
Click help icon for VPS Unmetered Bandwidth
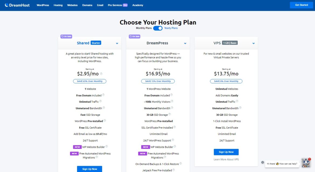point(240,108)
